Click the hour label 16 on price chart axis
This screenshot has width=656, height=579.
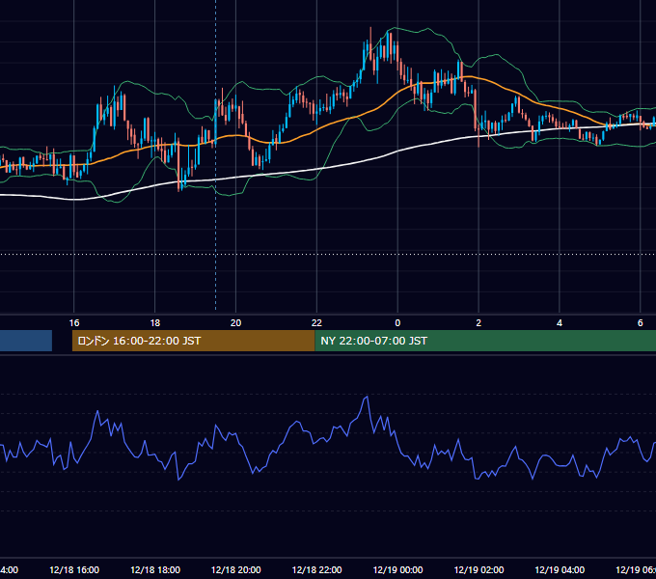(x=74, y=323)
